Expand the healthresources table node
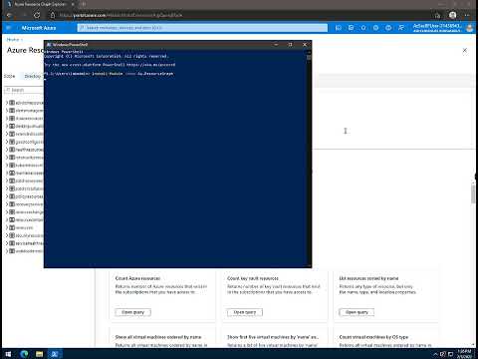The image size is (478, 359). 7,150
